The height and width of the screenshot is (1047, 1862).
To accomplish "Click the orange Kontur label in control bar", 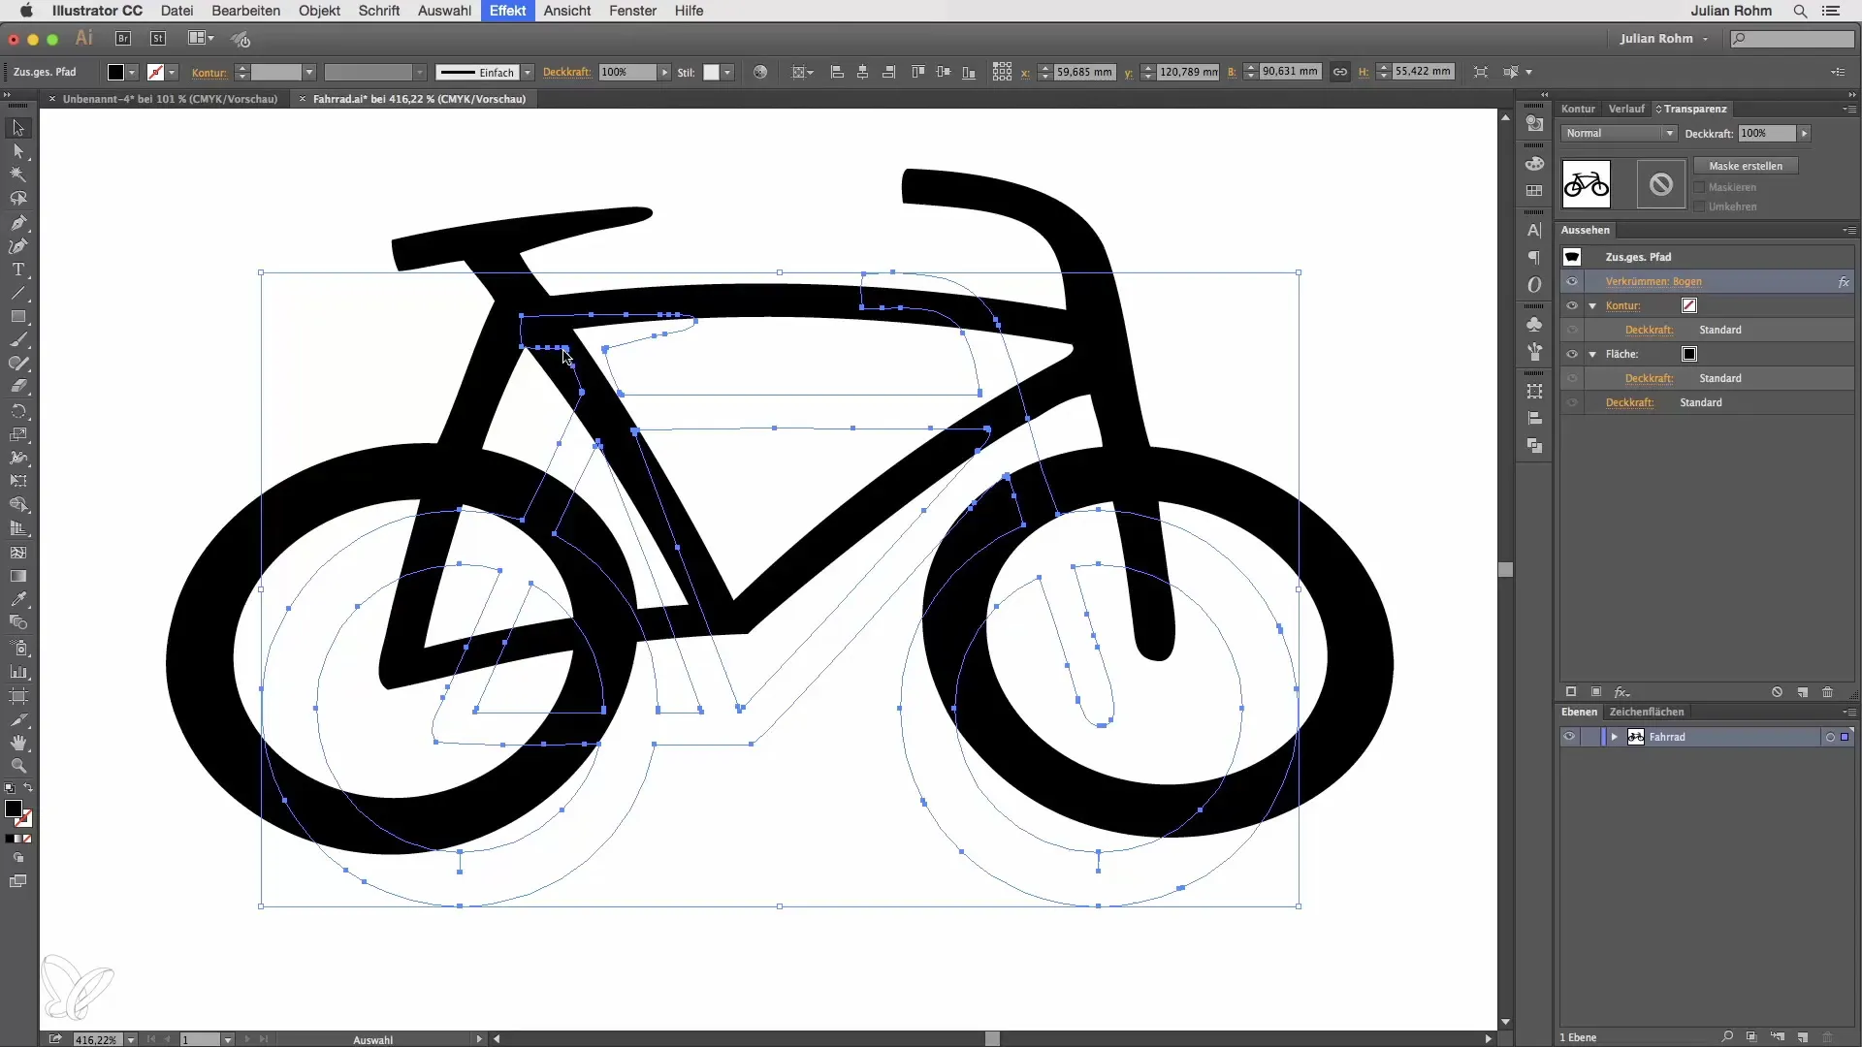I will click(x=209, y=73).
